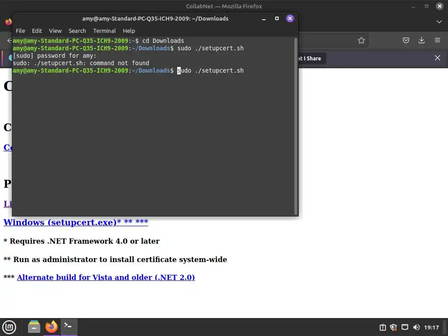Open the file manager from the panel
Viewport: 448px width, 336px height.
[34, 327]
